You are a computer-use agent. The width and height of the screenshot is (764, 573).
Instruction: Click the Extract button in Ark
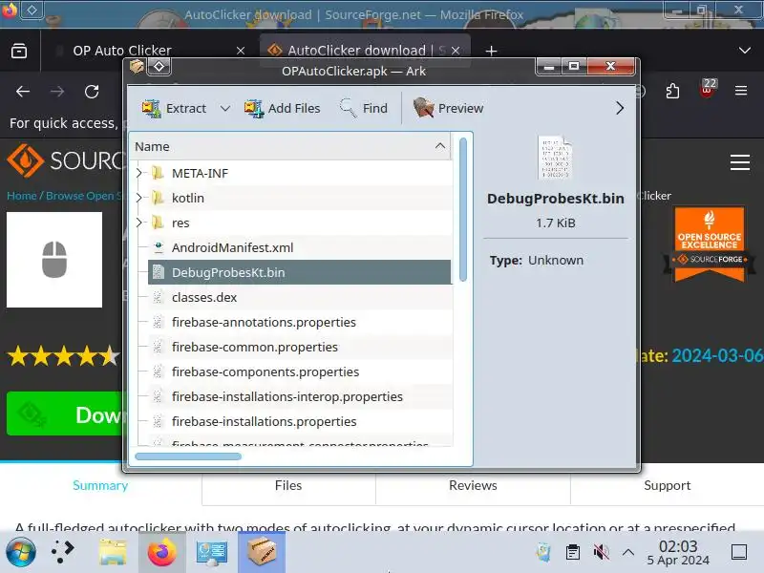(174, 108)
